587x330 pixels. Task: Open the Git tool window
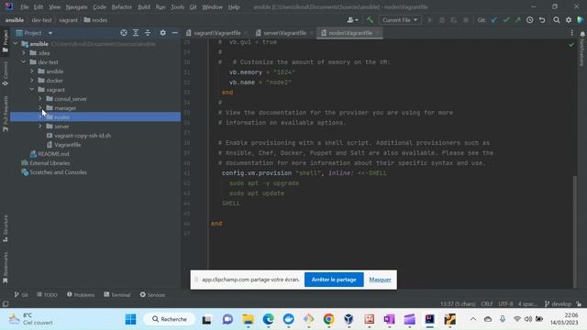click(21, 295)
